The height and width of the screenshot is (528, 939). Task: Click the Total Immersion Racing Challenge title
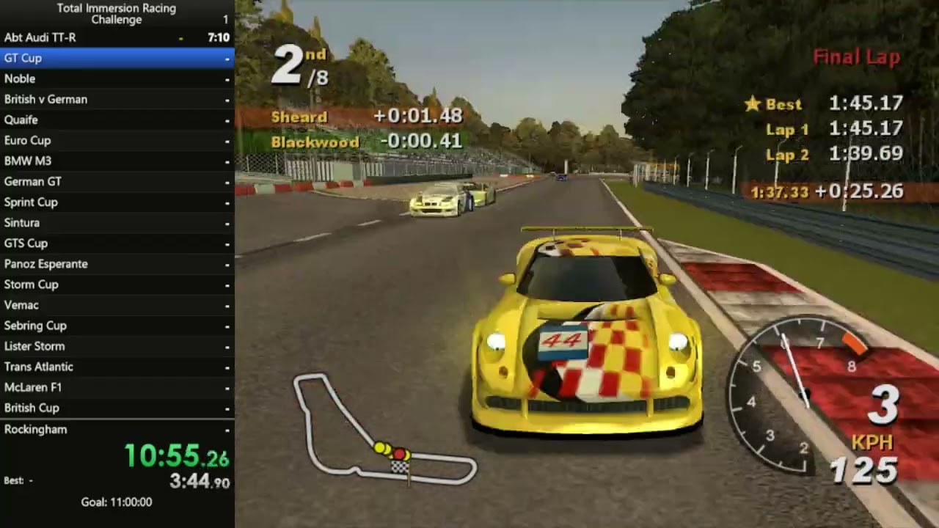pos(117,14)
